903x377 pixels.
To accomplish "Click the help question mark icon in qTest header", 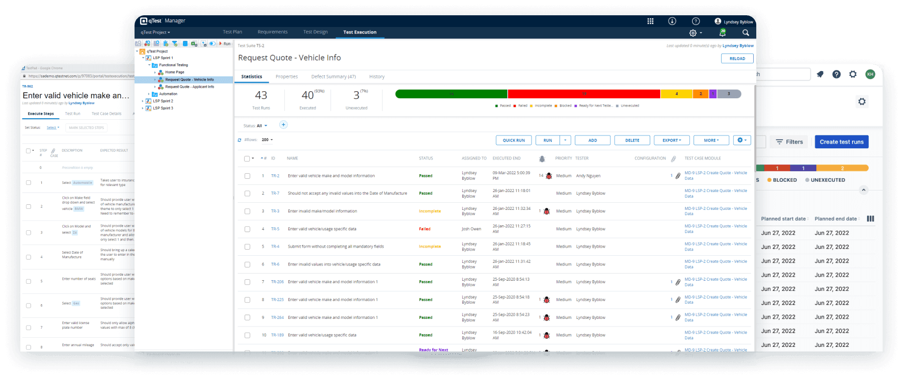I will click(x=696, y=21).
